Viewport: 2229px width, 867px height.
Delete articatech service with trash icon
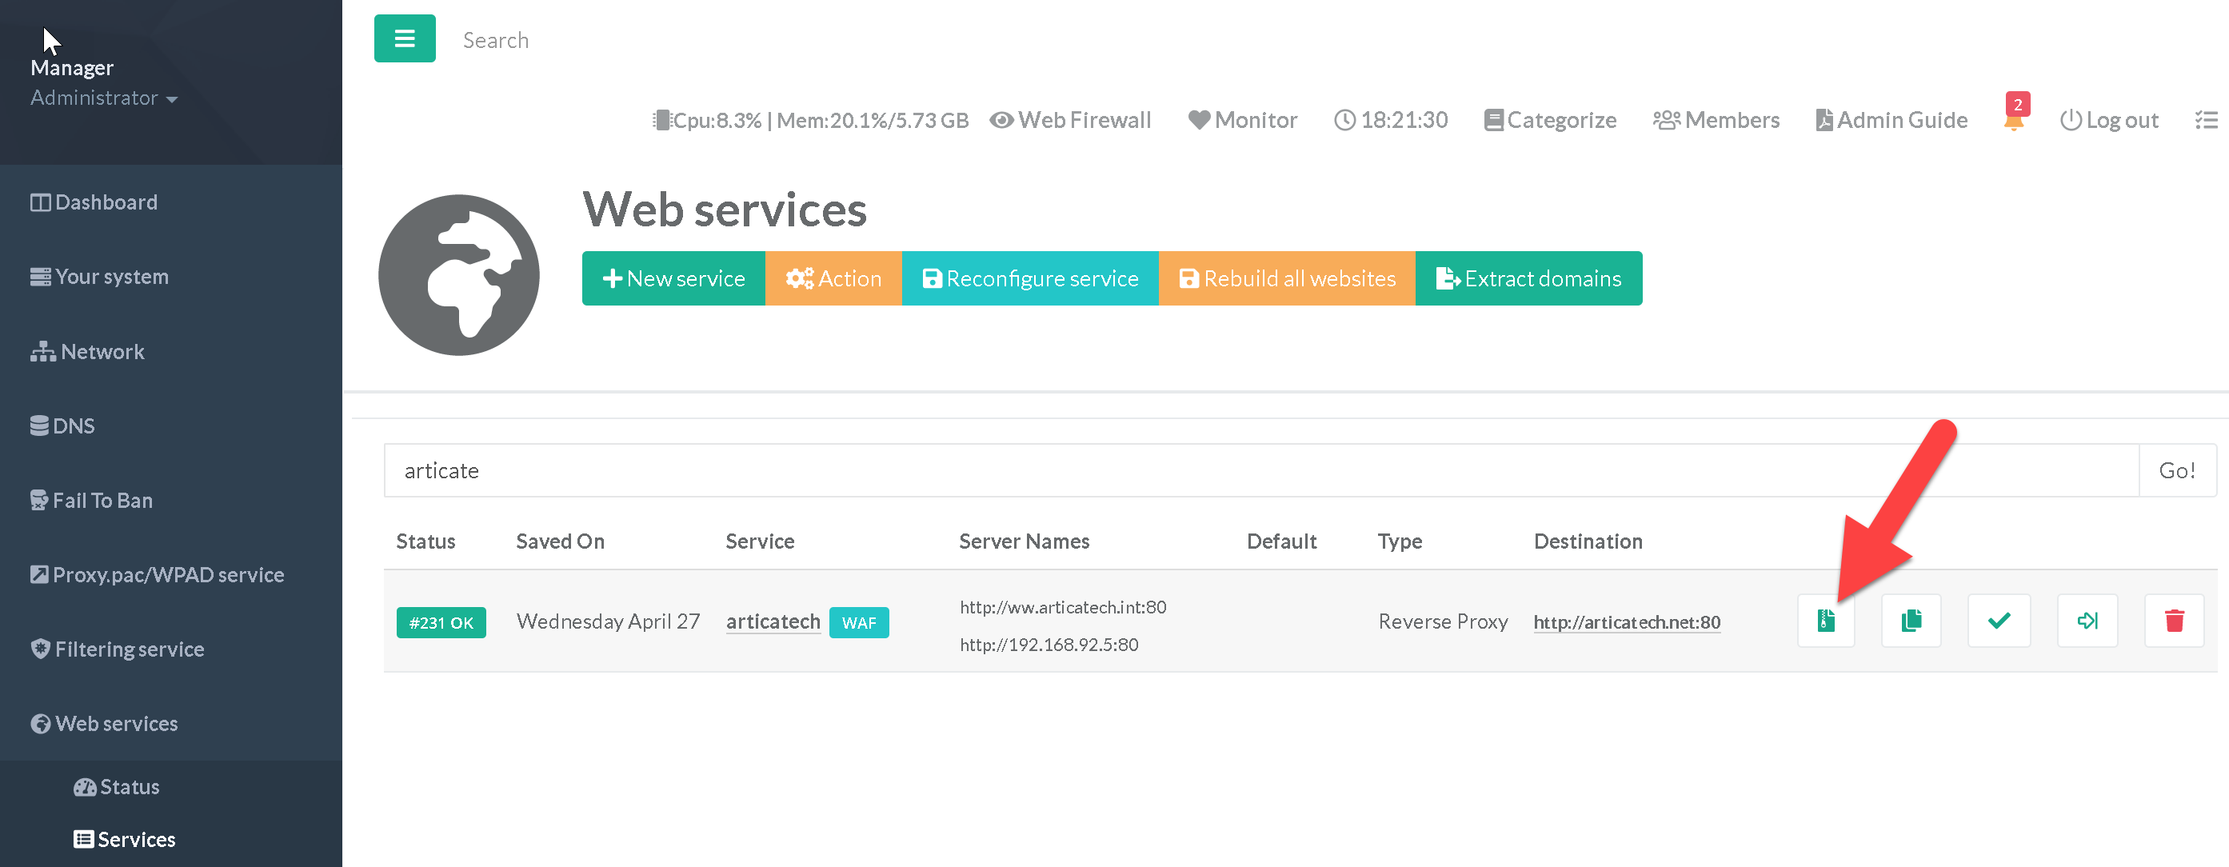click(2174, 621)
